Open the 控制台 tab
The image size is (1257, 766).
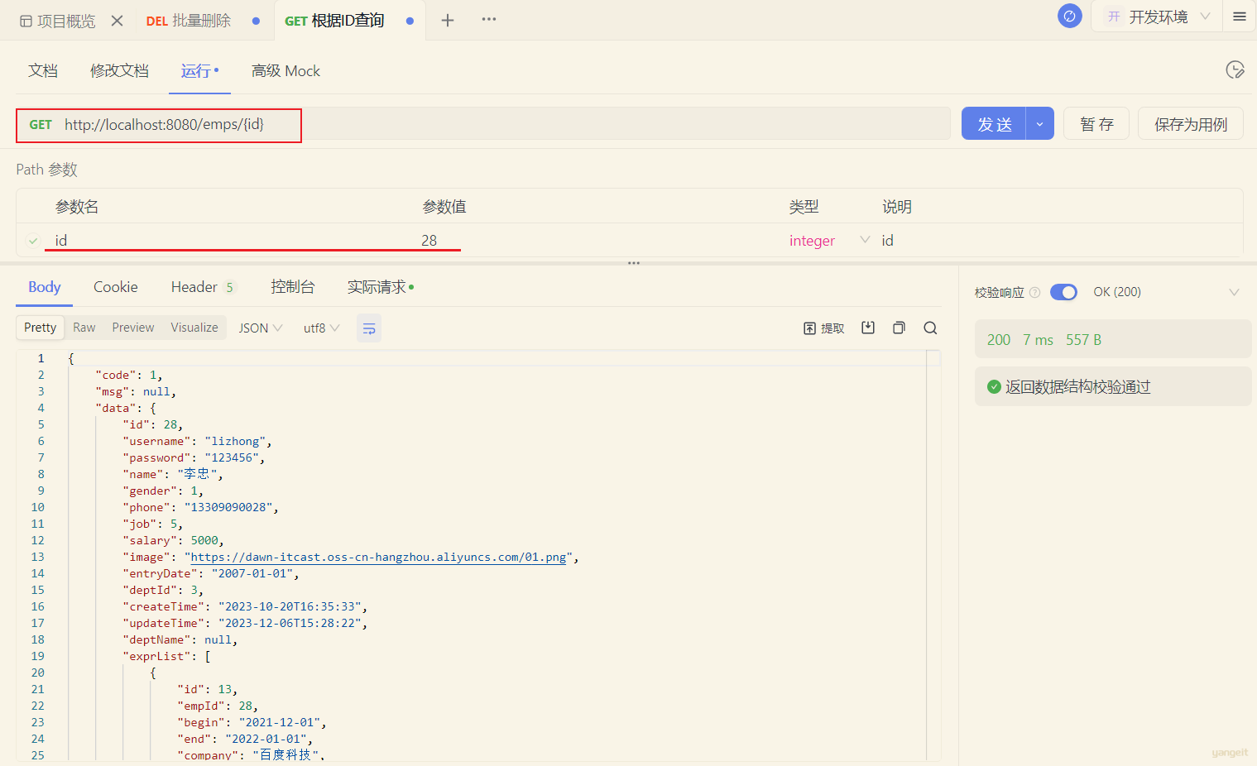(x=293, y=287)
